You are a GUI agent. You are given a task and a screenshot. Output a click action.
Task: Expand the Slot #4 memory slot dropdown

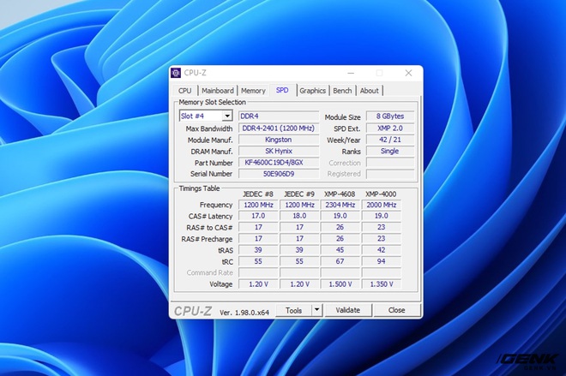(x=227, y=116)
